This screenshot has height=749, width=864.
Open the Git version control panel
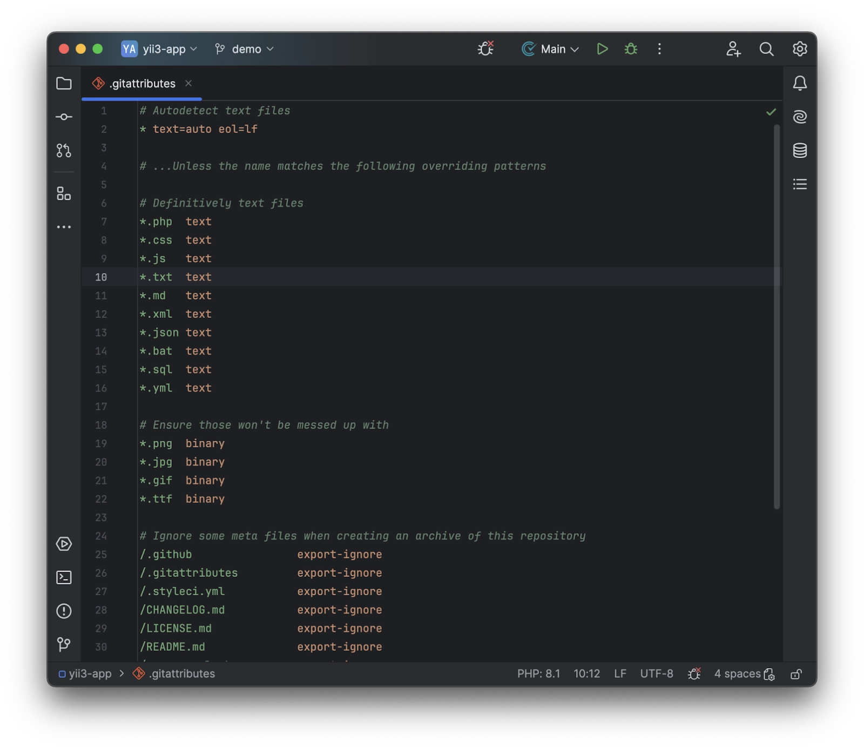click(x=64, y=644)
